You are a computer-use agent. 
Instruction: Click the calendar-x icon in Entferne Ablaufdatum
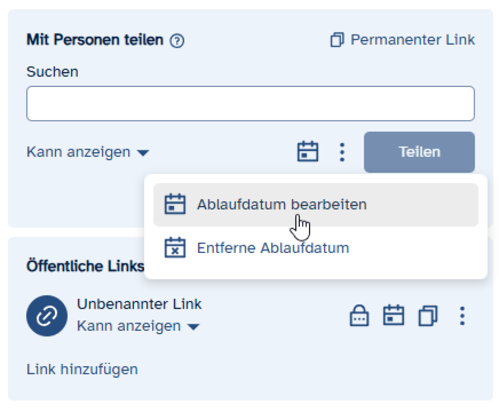(175, 248)
